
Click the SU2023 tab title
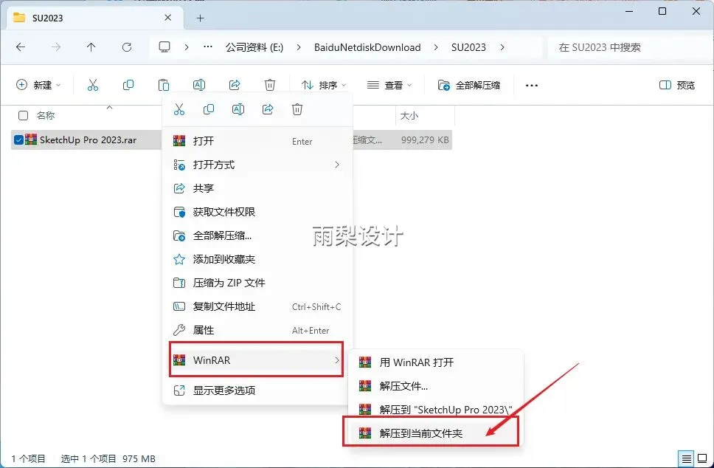pyautogui.click(x=47, y=18)
